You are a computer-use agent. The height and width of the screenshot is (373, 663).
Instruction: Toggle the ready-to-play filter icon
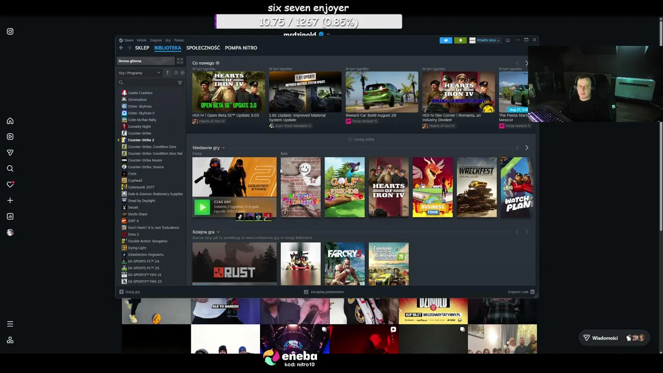tap(182, 73)
